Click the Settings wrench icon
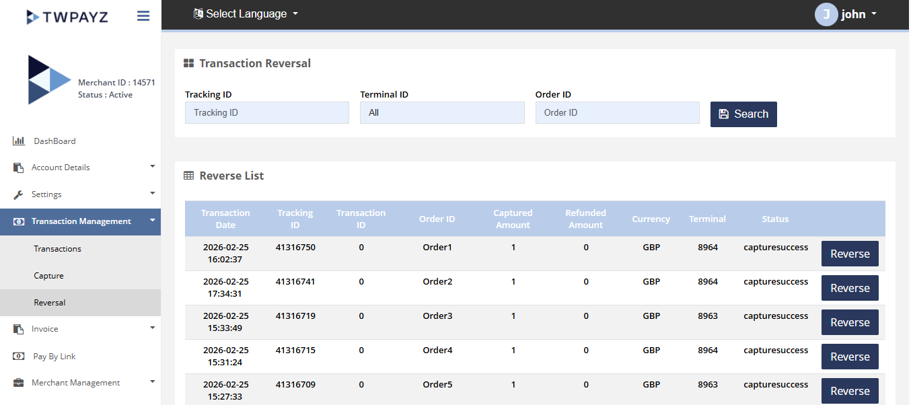 pyautogui.click(x=19, y=194)
